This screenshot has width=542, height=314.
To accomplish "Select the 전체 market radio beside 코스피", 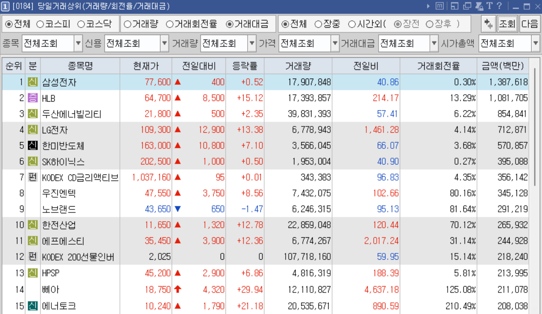I will point(9,24).
